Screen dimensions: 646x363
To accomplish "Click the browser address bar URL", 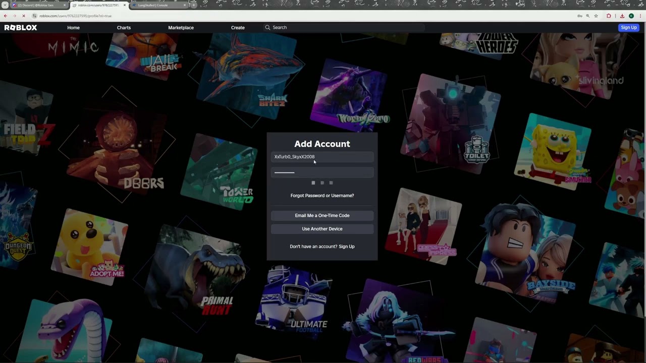I will tap(76, 16).
